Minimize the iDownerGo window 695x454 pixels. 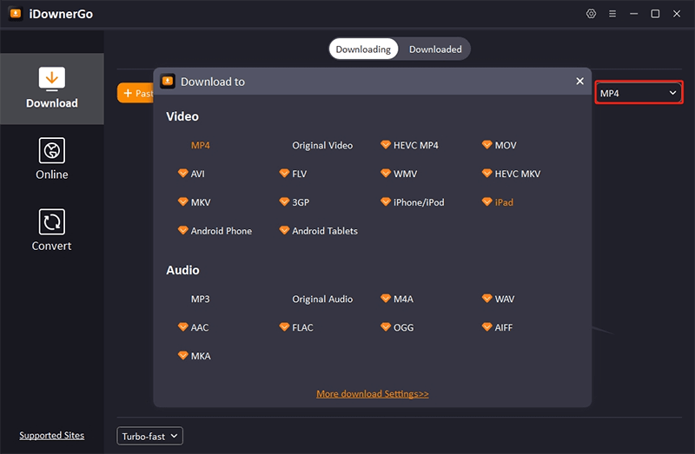click(x=634, y=14)
